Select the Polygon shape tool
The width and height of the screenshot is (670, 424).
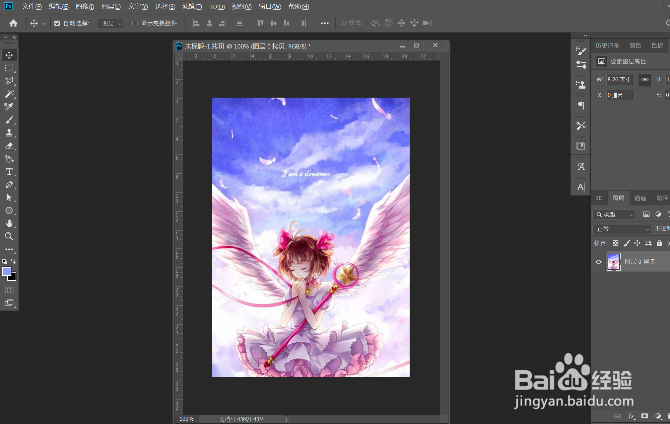(9, 211)
